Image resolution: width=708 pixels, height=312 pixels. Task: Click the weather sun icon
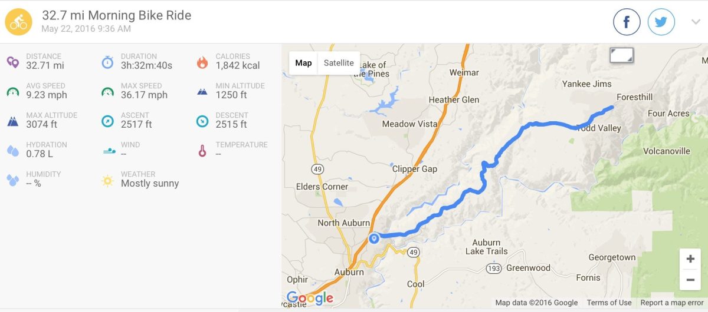click(x=107, y=180)
